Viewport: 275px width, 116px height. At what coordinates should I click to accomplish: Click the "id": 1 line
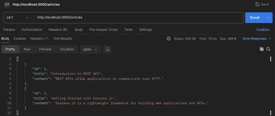point(40,69)
